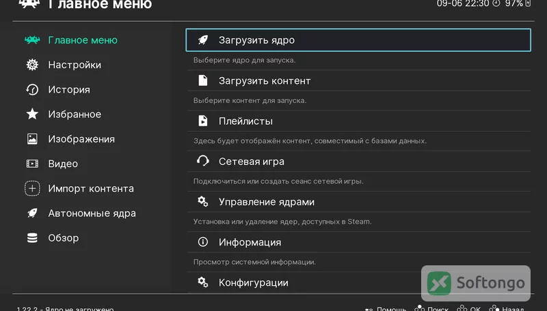Click the 'Установка или удаление ядер' description
This screenshot has height=311, width=547.
pos(282,222)
